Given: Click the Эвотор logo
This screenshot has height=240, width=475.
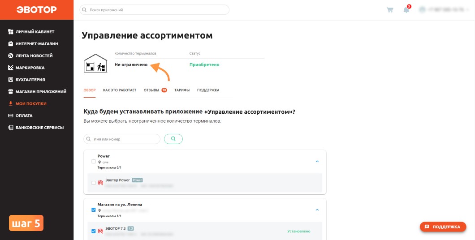Looking at the screenshot, I should [x=36, y=10].
